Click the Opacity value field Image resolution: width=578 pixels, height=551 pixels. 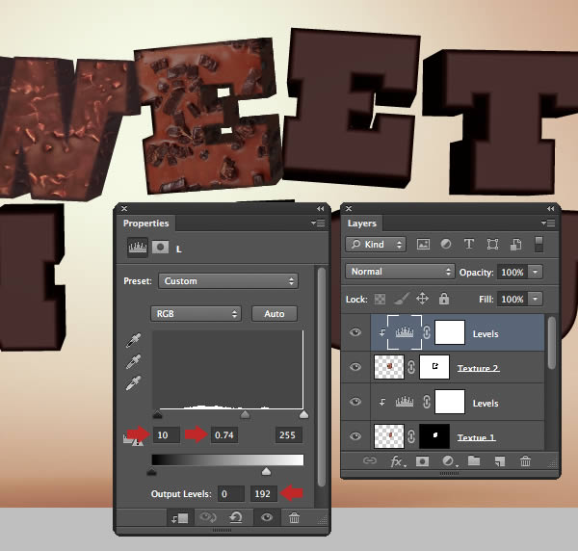click(x=512, y=272)
